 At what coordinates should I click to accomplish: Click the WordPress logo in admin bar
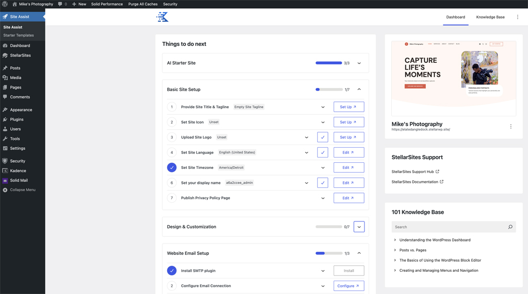coord(5,4)
